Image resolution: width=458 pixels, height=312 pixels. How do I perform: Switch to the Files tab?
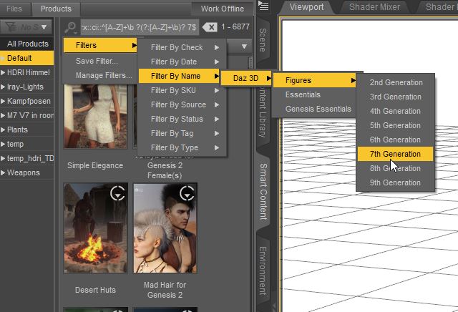pos(14,9)
